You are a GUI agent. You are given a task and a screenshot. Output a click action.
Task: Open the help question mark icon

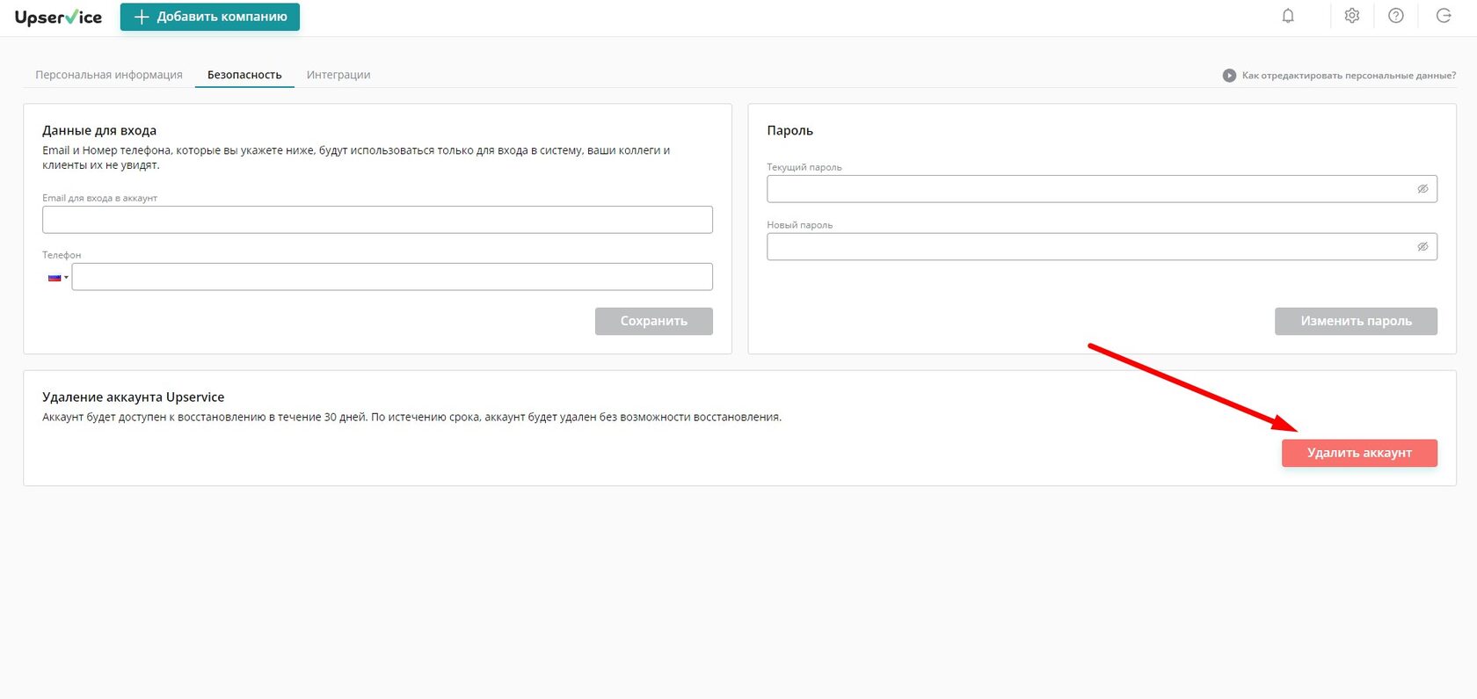coord(1396,16)
